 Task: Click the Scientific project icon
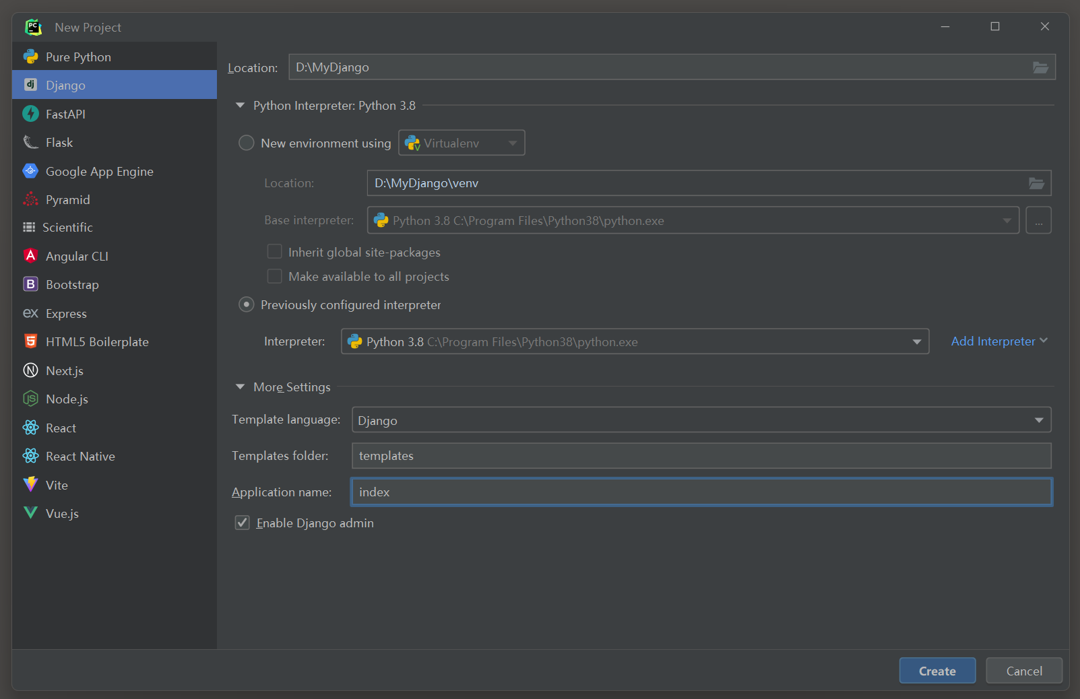[29, 227]
